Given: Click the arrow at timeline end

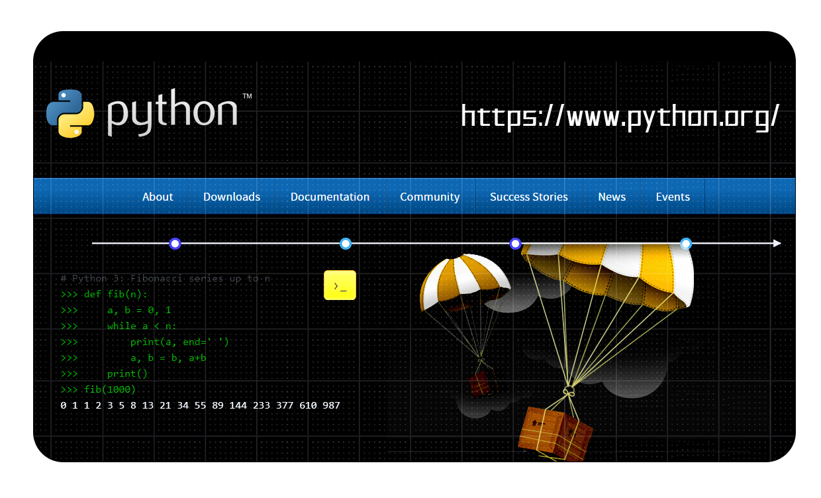Looking at the screenshot, I should pyautogui.click(x=777, y=244).
